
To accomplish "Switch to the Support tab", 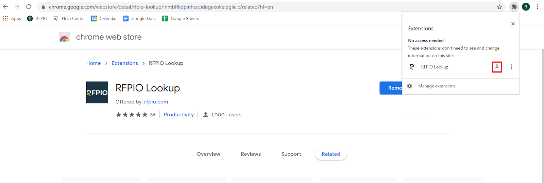I will (x=291, y=154).
